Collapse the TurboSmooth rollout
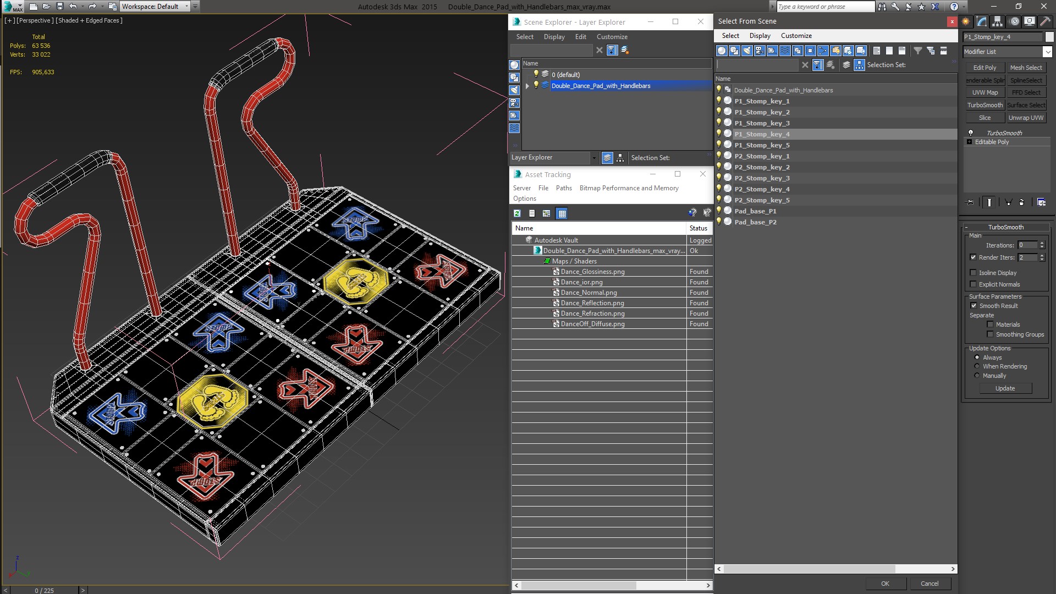Image resolution: width=1056 pixels, height=594 pixels. tap(967, 227)
